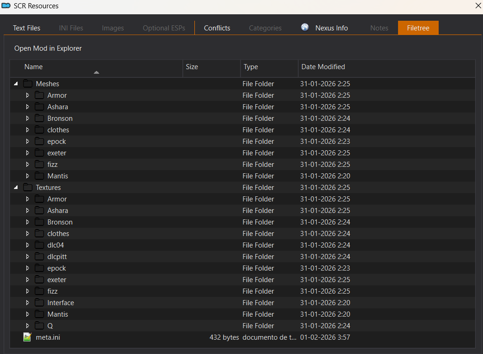
Task: Select exeter under Meshes
Action: tap(57, 153)
